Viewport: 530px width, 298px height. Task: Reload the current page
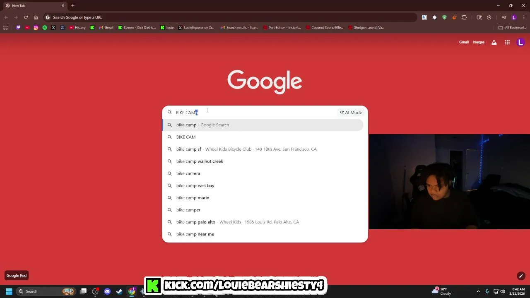[26, 17]
